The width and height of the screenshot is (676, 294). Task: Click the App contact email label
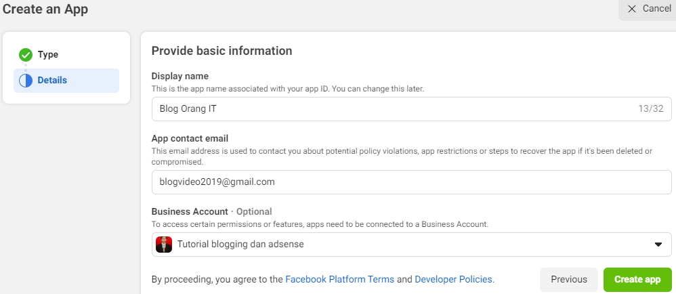coord(190,138)
